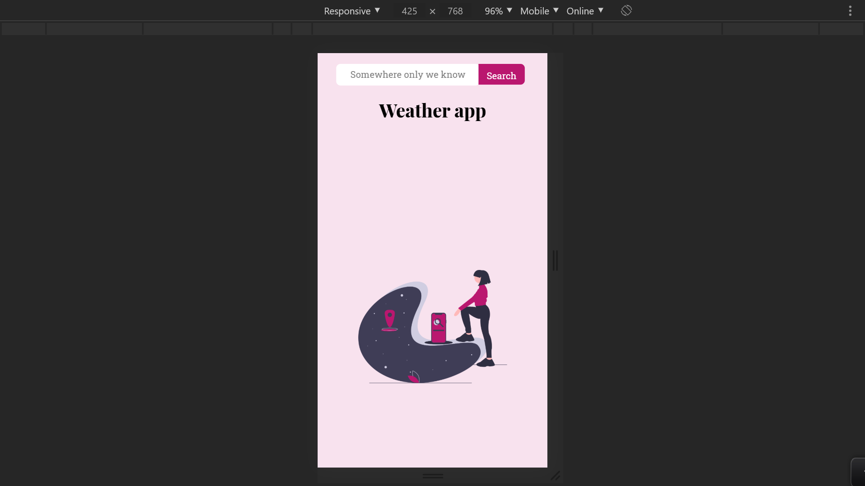The width and height of the screenshot is (865, 486).
Task: Click the viewport height field showing 768
Action: tap(455, 11)
